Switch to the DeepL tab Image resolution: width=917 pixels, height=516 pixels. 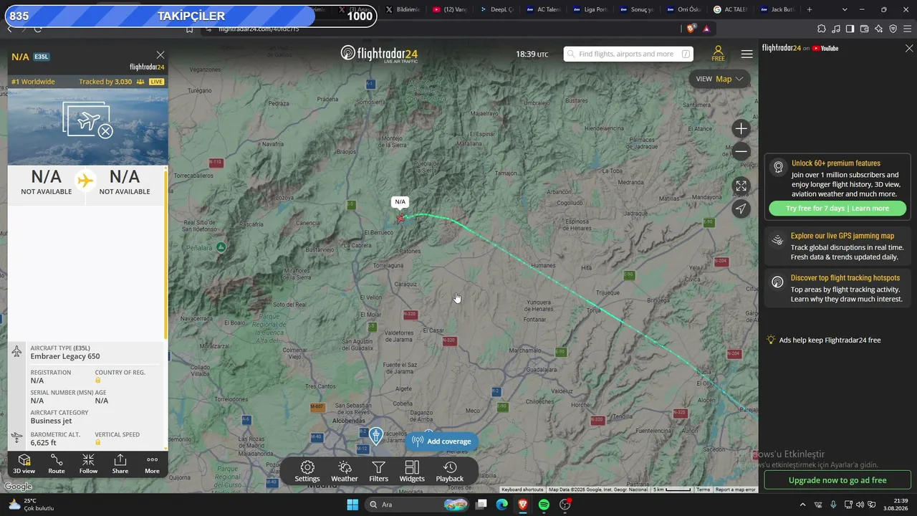coord(496,9)
